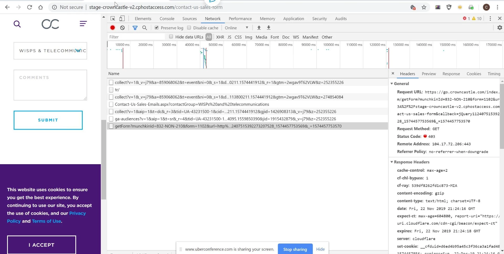Select the Img request type filter
This screenshot has width=504, height=254.
248,37
